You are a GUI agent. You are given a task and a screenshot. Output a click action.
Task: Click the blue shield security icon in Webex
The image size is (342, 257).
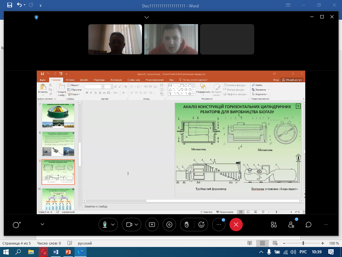coord(36,17)
